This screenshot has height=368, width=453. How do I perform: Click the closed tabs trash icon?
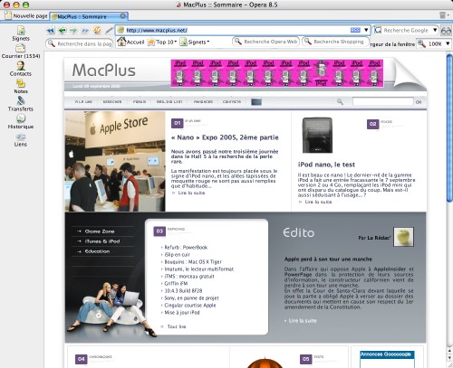point(442,15)
